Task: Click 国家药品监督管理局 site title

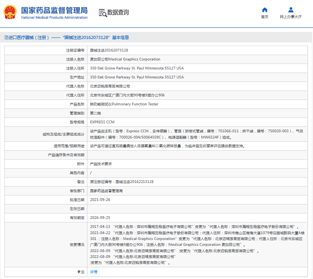Action: (54, 11)
